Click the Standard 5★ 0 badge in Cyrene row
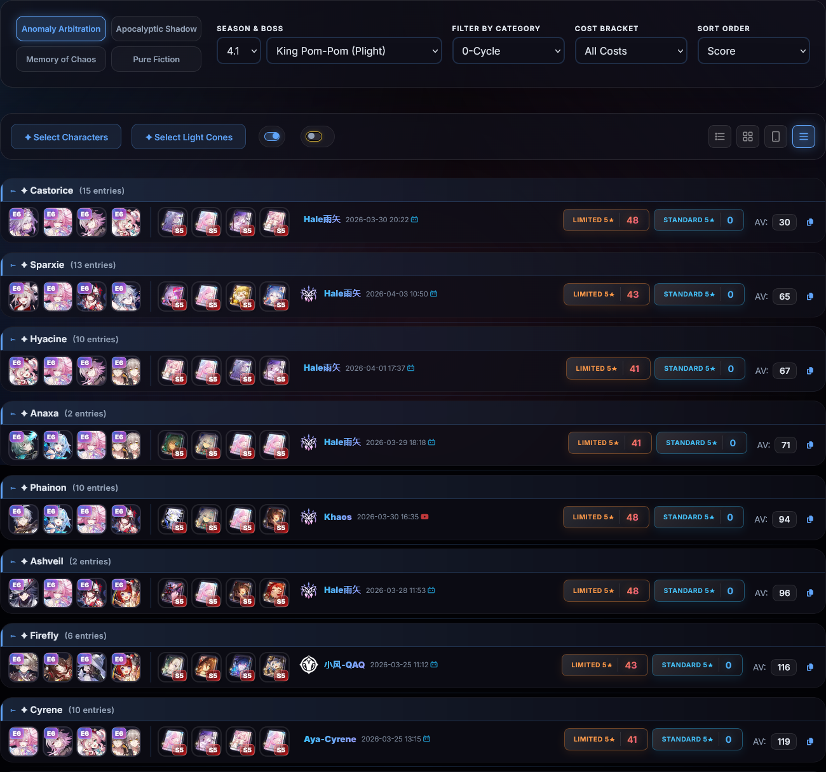 click(x=697, y=740)
